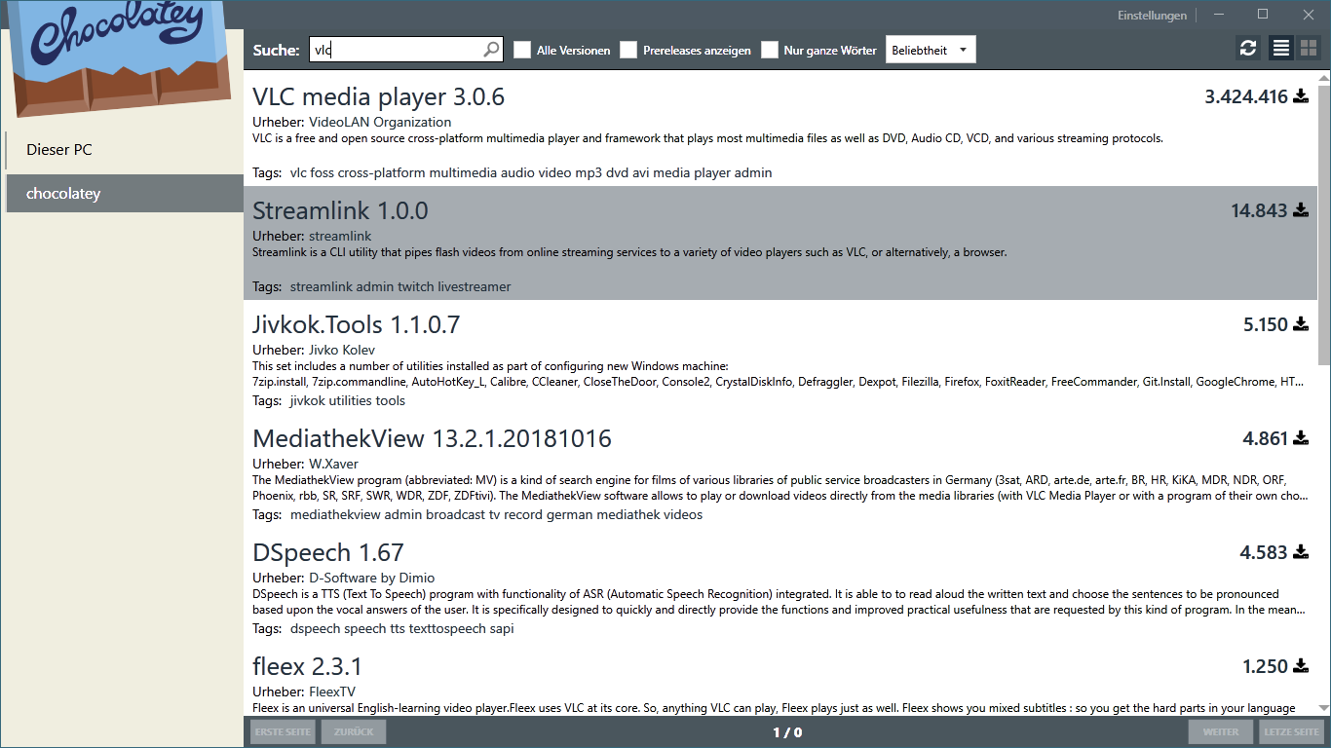The image size is (1331, 748).
Task: Click download icon for VLC media player
Action: (1301, 96)
